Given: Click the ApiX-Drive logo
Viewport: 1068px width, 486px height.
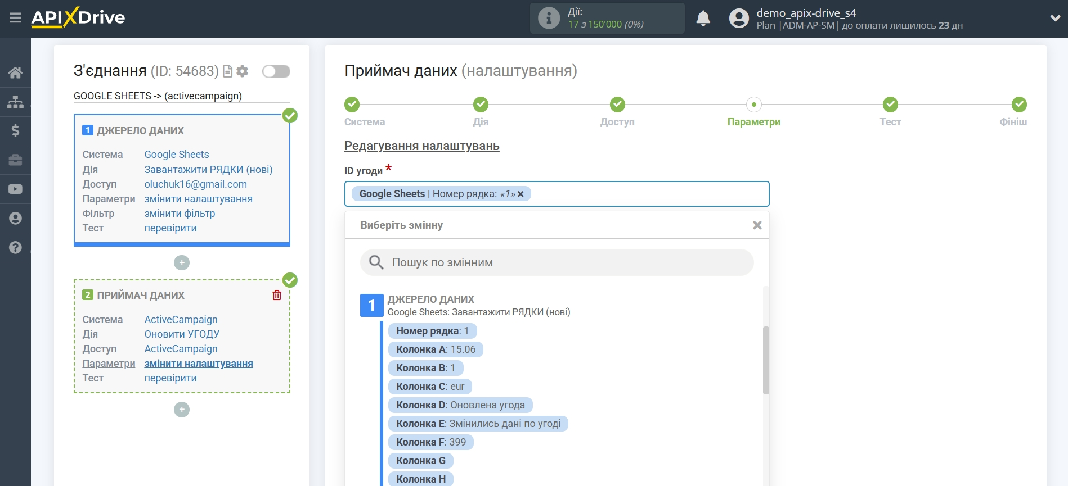Looking at the screenshot, I should click(x=78, y=17).
